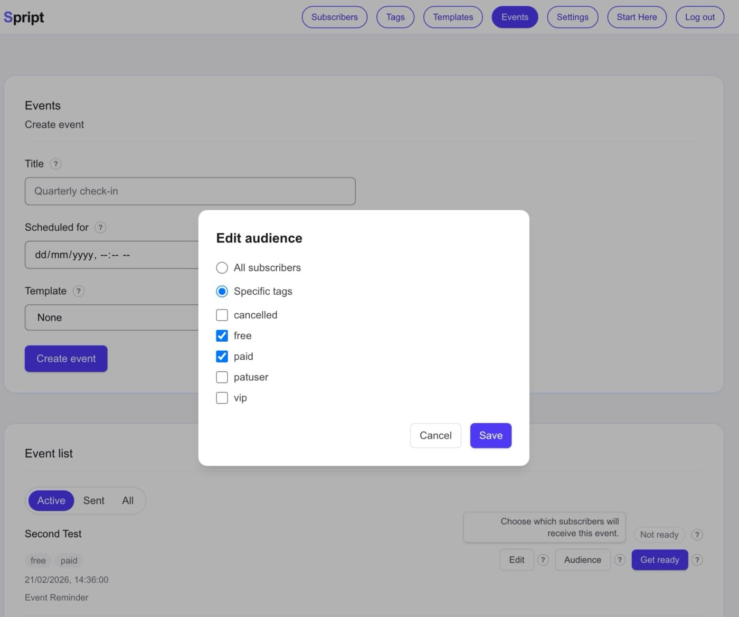739x617 pixels.
Task: Tick the vip tag checkbox
Action: click(222, 398)
